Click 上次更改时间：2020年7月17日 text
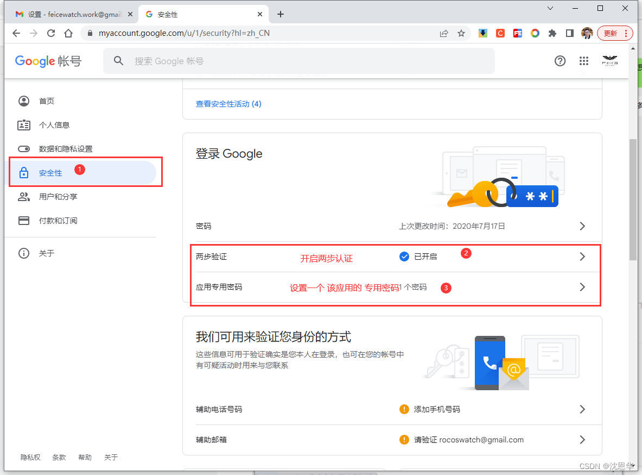 click(452, 226)
